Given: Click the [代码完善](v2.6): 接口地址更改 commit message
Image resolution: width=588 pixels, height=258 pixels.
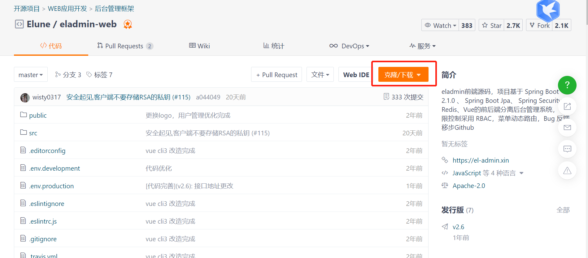Looking at the screenshot, I should click(x=189, y=186).
